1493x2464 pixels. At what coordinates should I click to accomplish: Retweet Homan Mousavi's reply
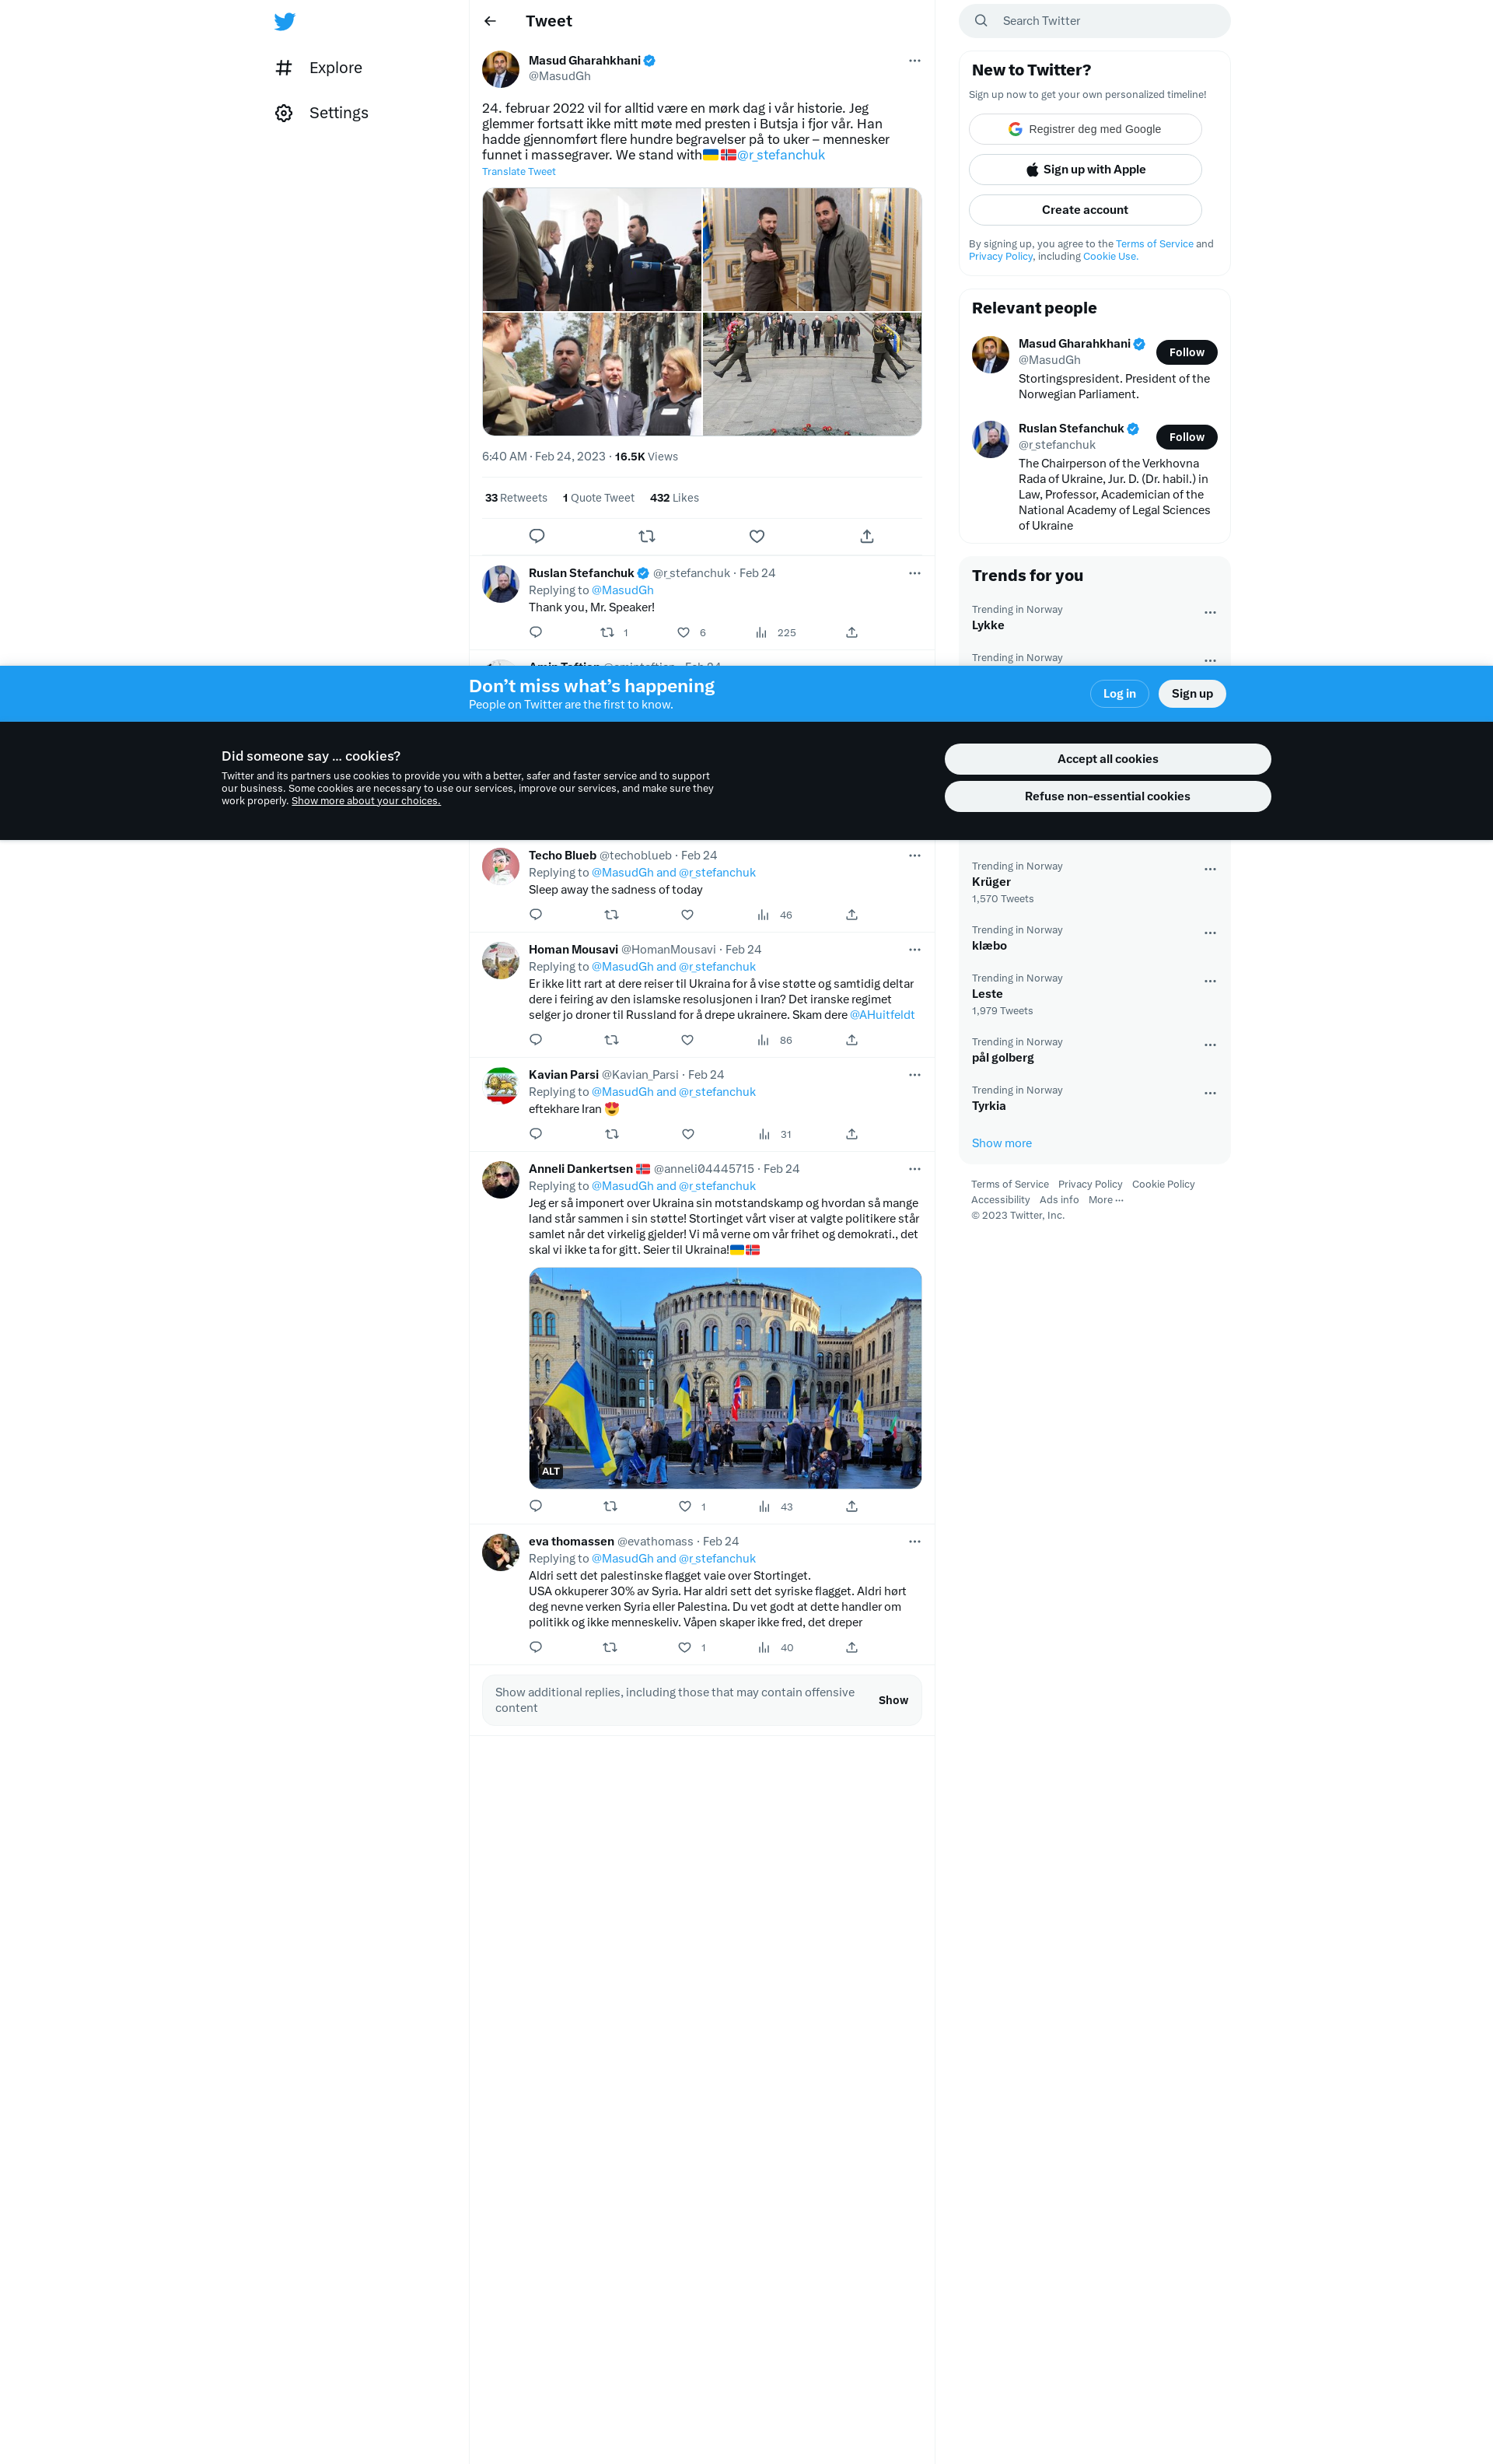tap(612, 1040)
